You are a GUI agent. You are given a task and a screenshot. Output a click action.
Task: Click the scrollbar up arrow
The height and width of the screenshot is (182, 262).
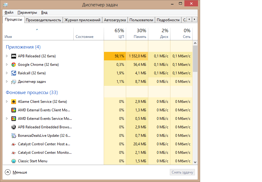click(x=195, y=43)
